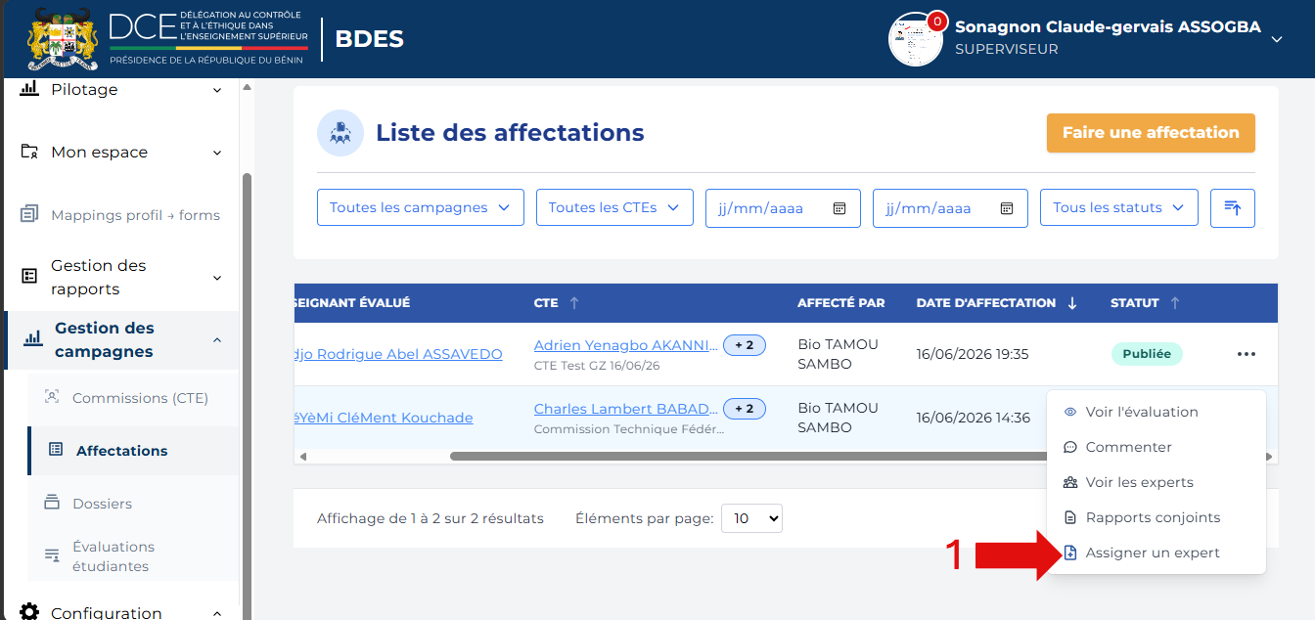Select the Affectations submenu item
Image resolution: width=1315 pixels, height=620 pixels.
(x=121, y=451)
